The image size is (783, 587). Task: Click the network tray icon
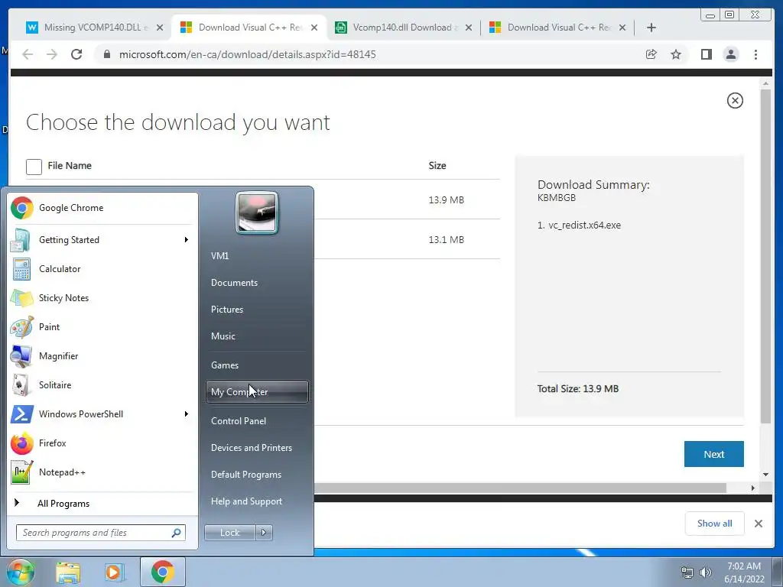[687, 572]
